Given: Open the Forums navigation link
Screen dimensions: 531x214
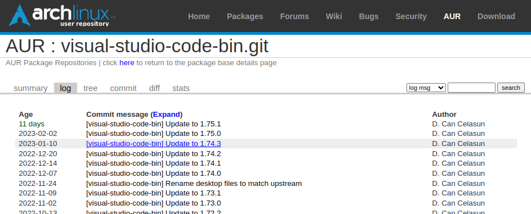Looking at the screenshot, I should (294, 16).
